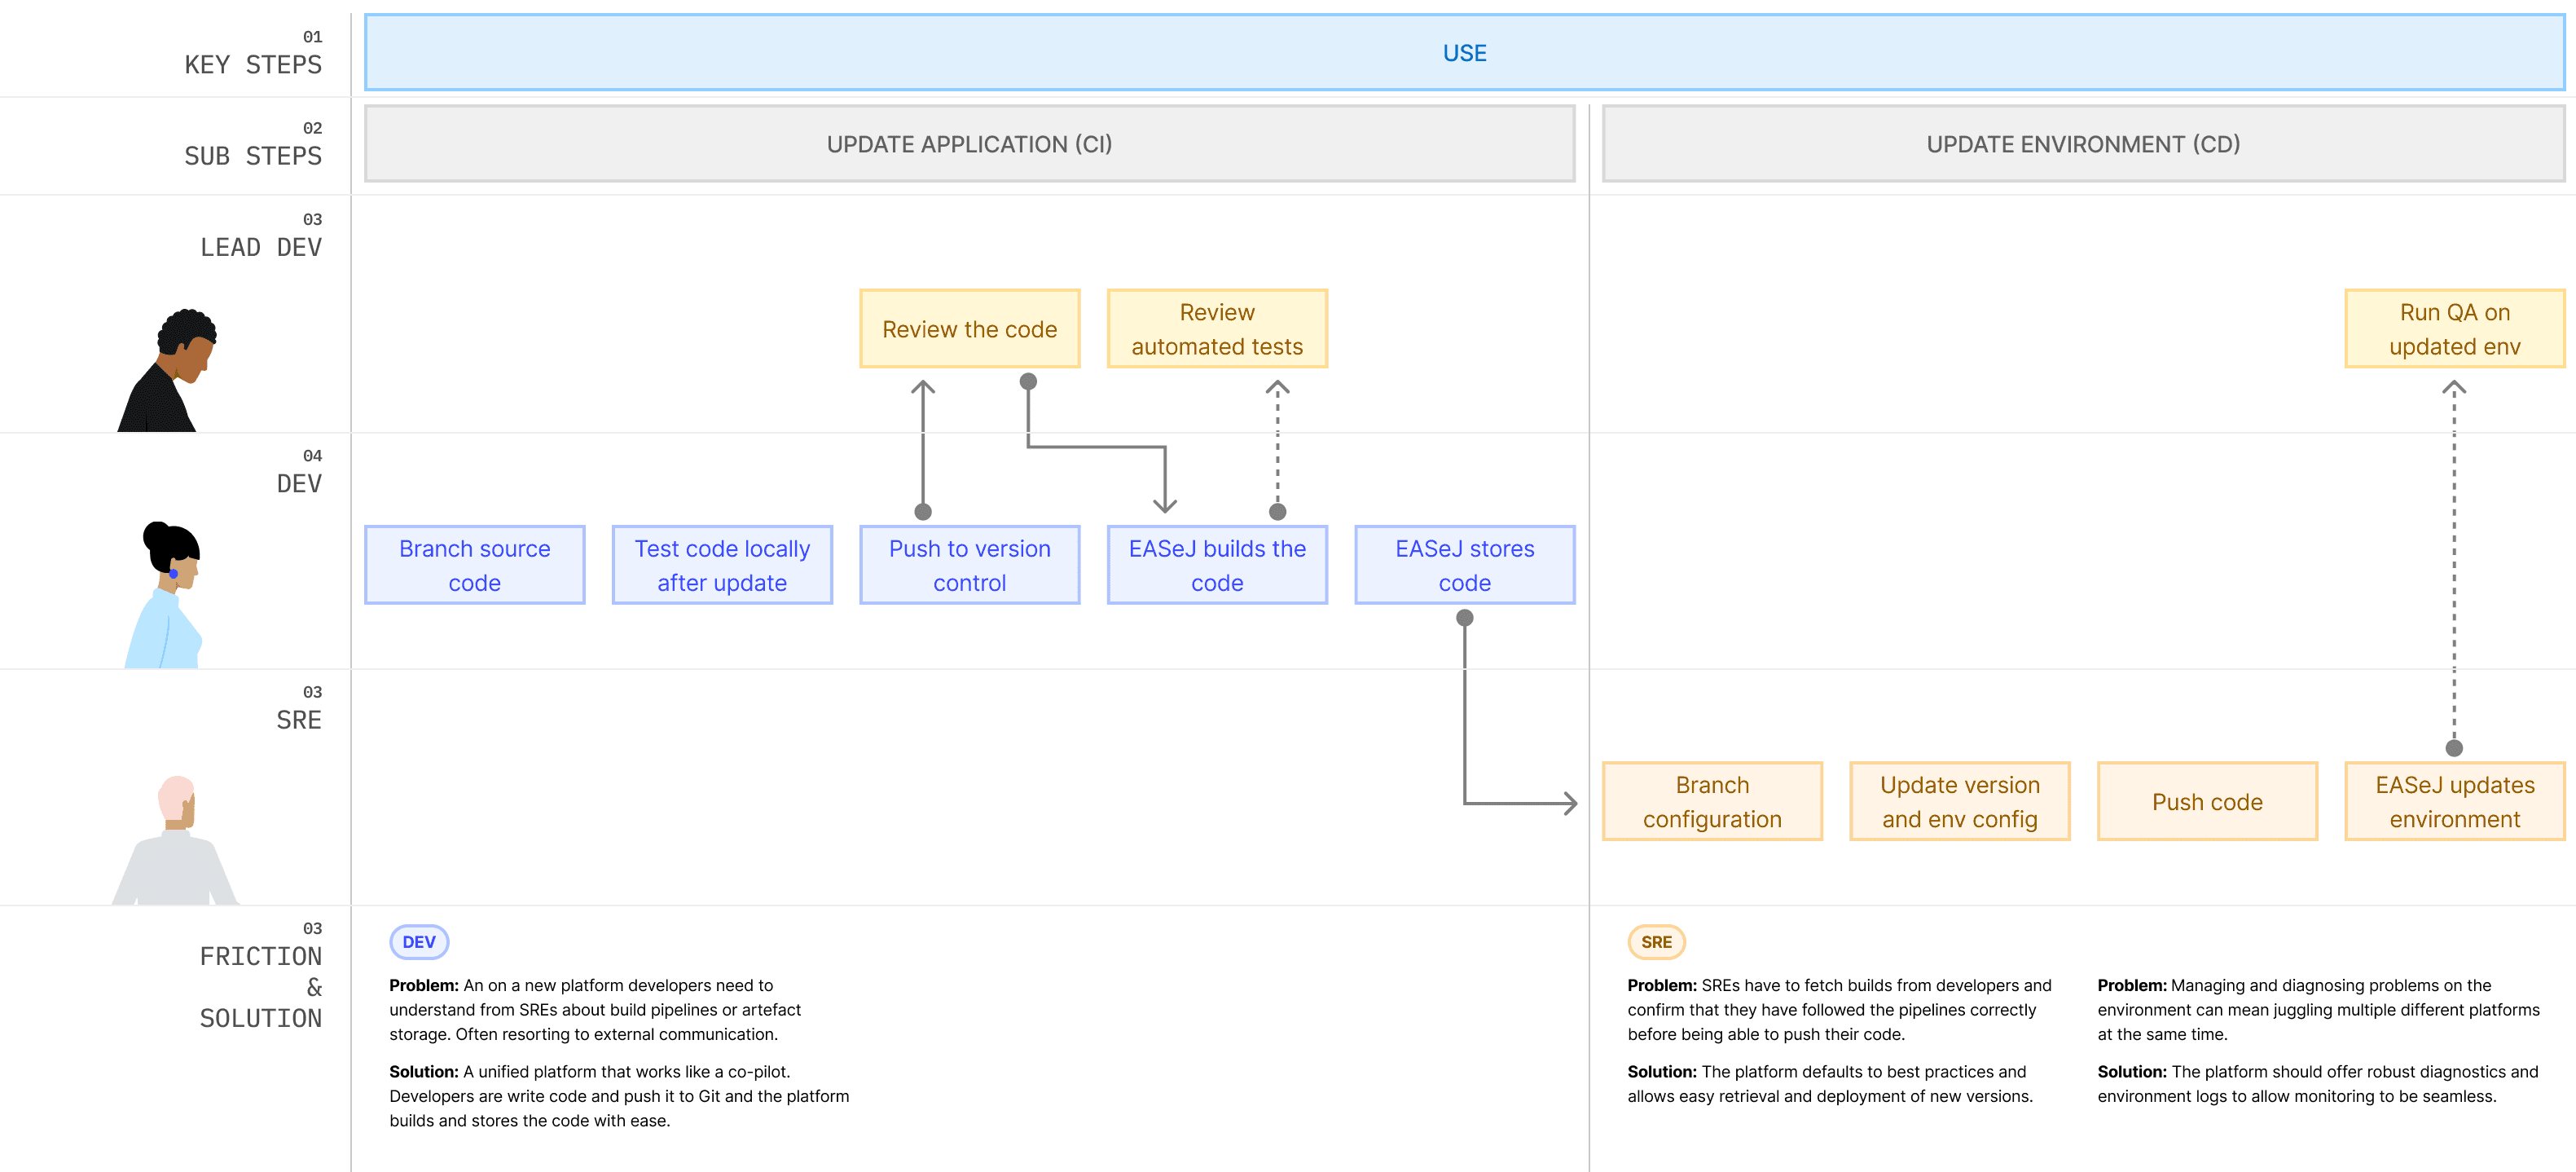Click connector dot below EASeJ stores code
Image resolution: width=2576 pixels, height=1172 pixels.
coord(1464,618)
